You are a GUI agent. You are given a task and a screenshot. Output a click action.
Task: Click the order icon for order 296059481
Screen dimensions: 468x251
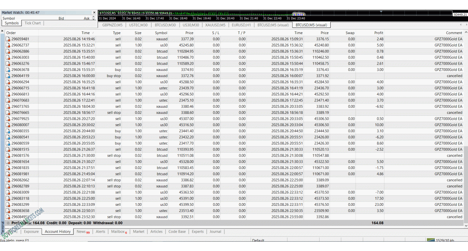(x=8, y=39)
